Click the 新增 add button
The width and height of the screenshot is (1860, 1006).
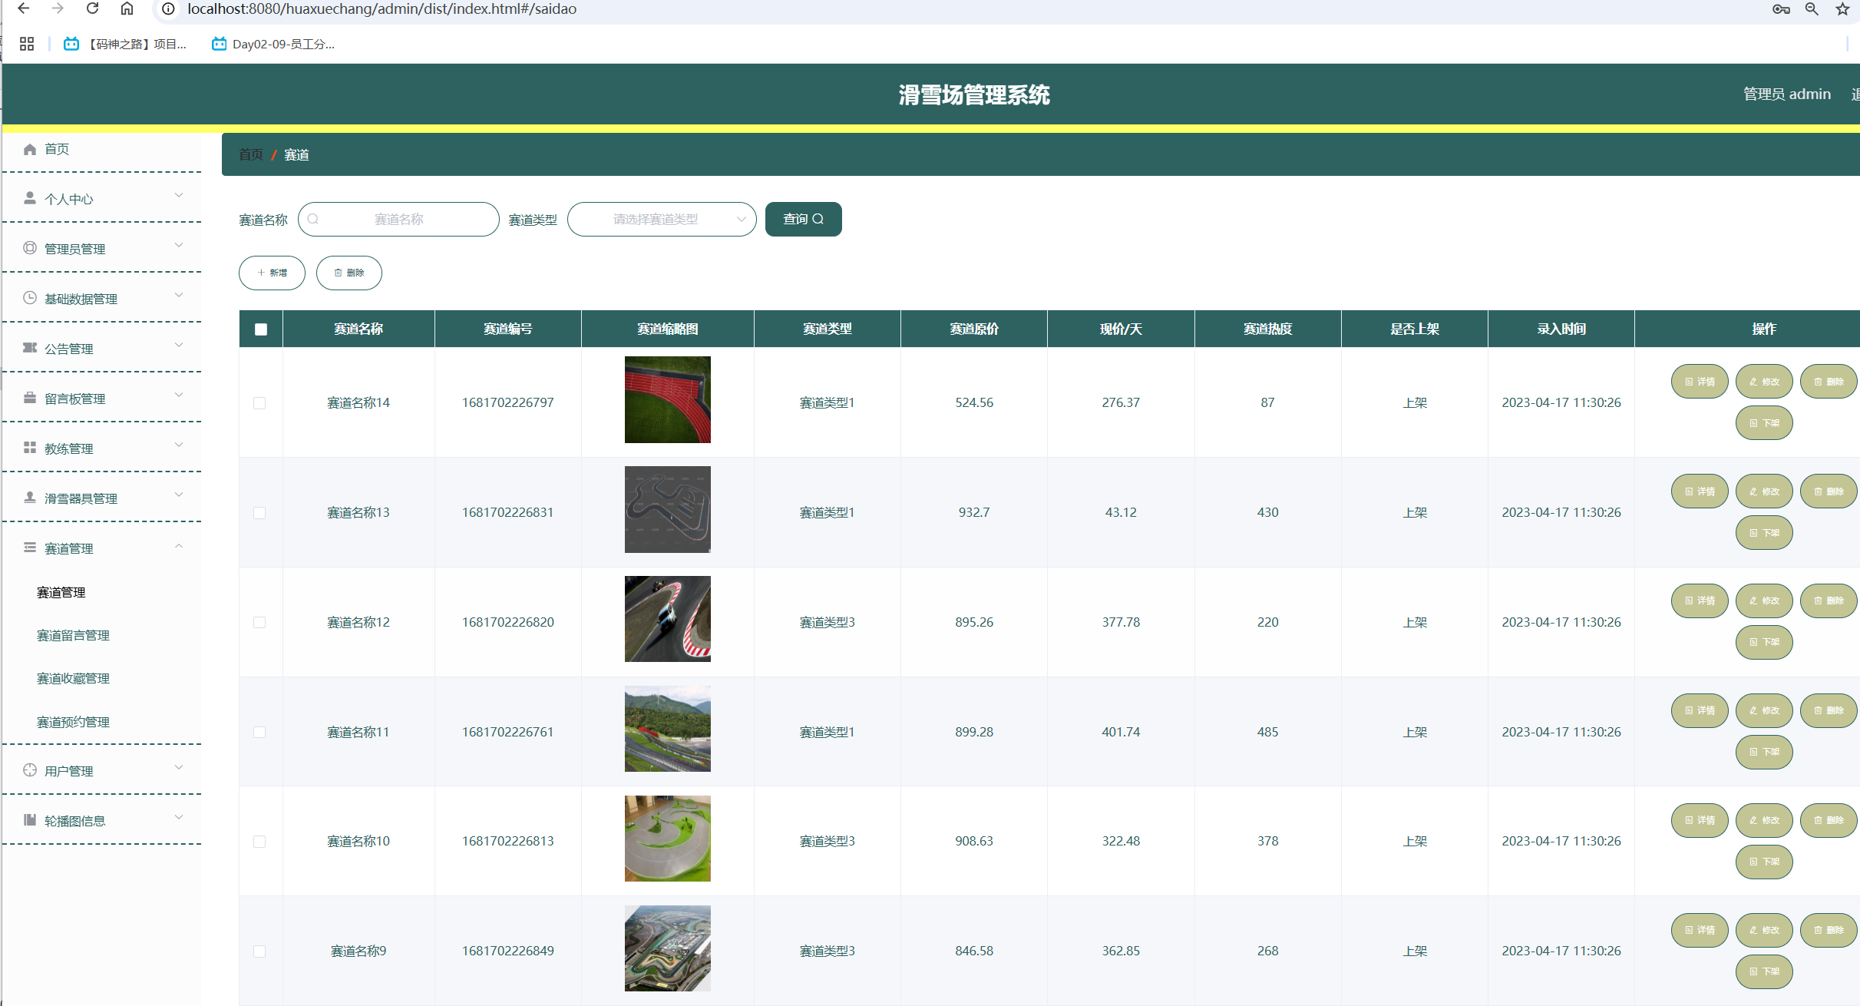pyautogui.click(x=272, y=273)
